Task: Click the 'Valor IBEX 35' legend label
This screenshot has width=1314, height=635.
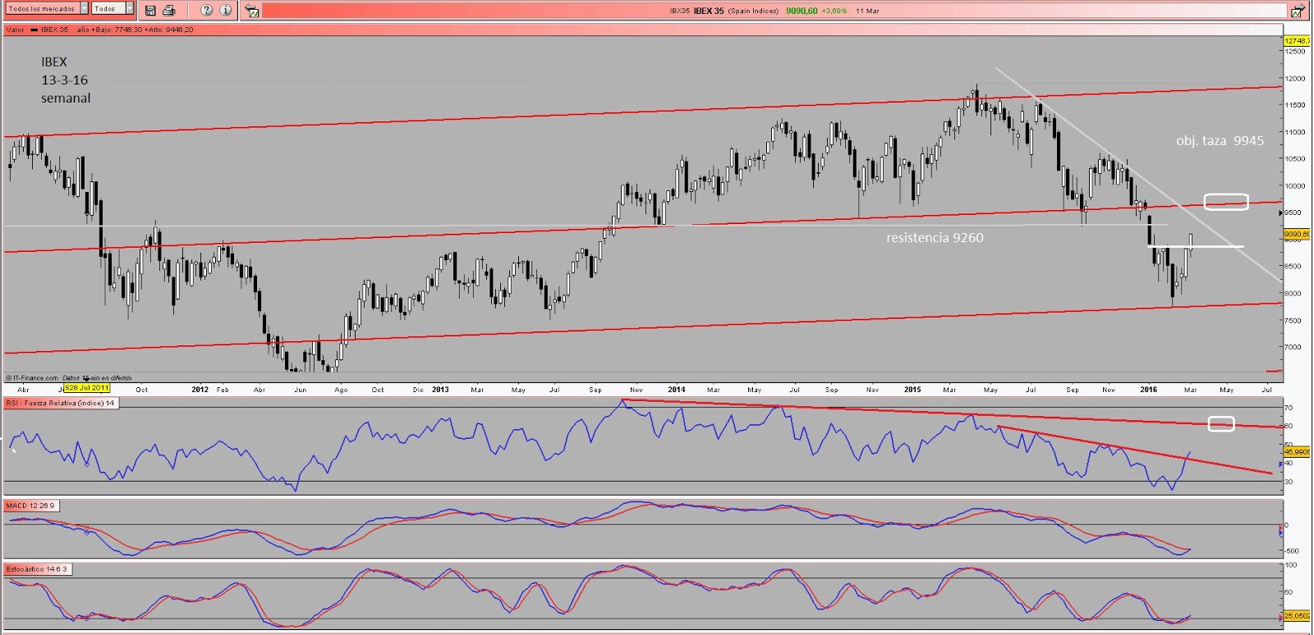Action: coord(37,30)
